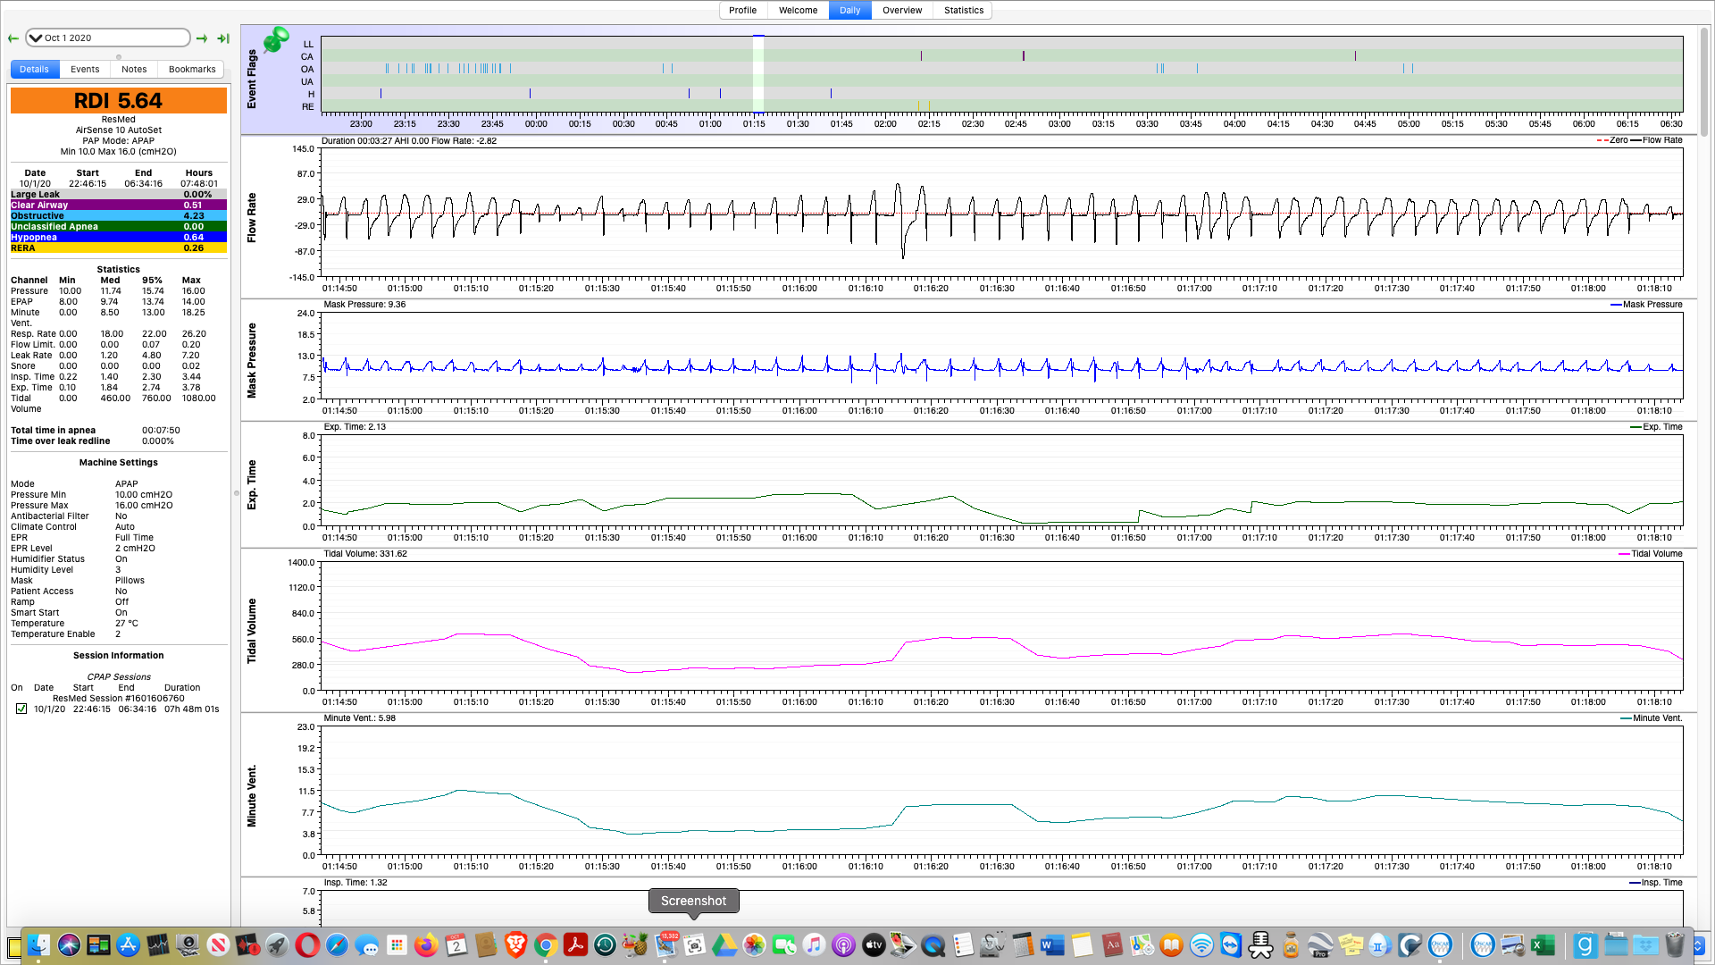Screen dimensions: 1715x965
Task: Click the calendar icon next to date field
Action: point(37,38)
